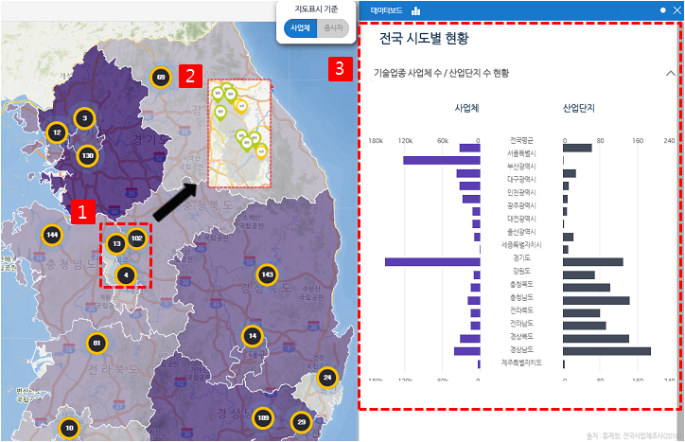
Task: Click the 세종특별자치시 row label
Action: point(521,245)
